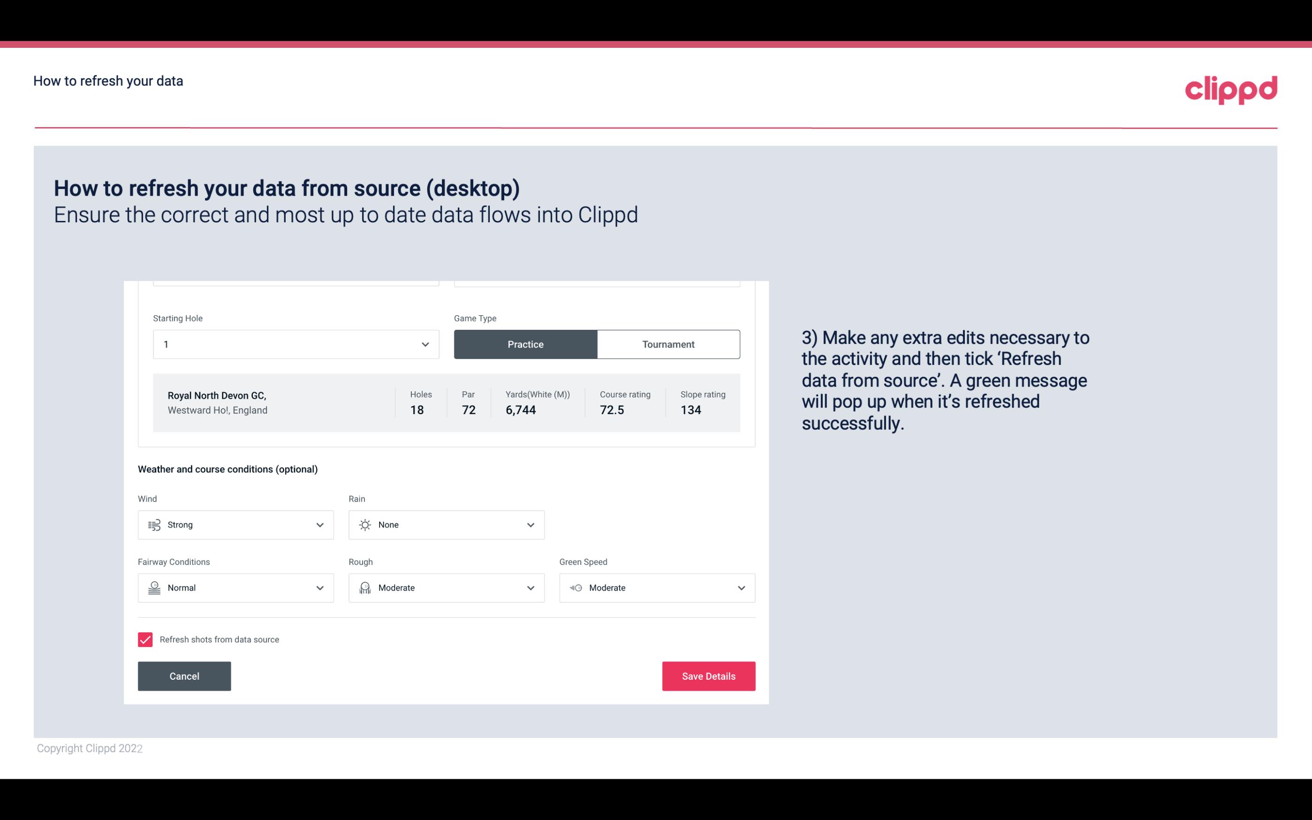Expand the Starting Hole dropdown
This screenshot has height=820, width=1312.
click(425, 344)
